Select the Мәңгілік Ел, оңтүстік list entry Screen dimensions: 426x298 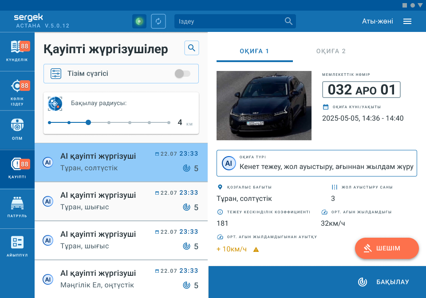tap(121, 279)
